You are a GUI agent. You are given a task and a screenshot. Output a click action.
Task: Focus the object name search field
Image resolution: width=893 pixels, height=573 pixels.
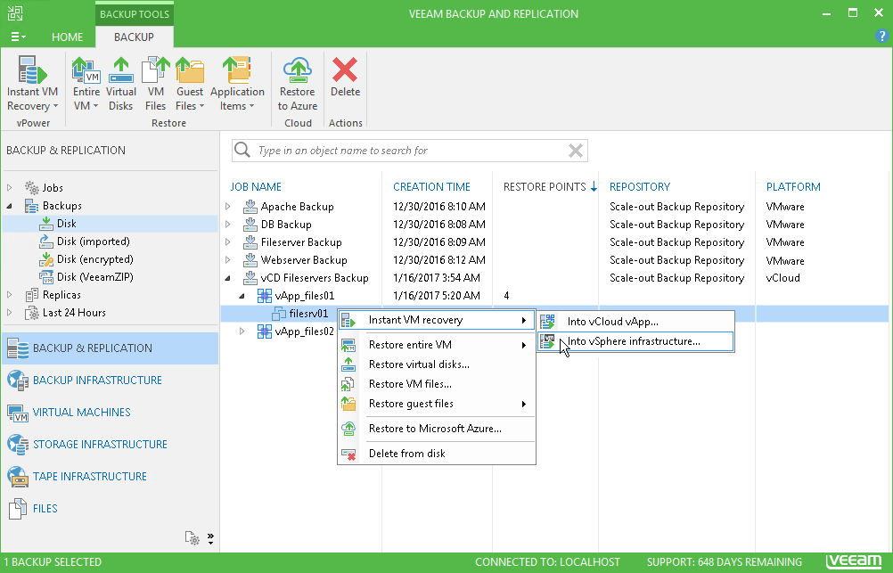point(410,151)
